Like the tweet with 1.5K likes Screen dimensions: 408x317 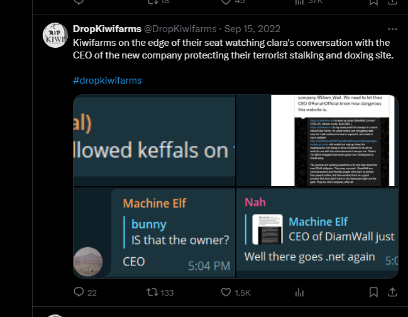(x=226, y=292)
